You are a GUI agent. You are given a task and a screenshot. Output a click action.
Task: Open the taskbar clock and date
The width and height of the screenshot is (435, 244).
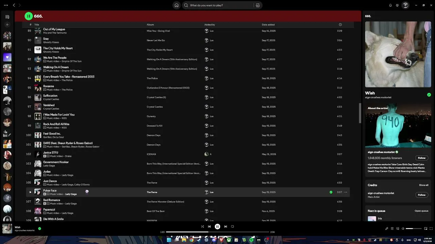428,240
